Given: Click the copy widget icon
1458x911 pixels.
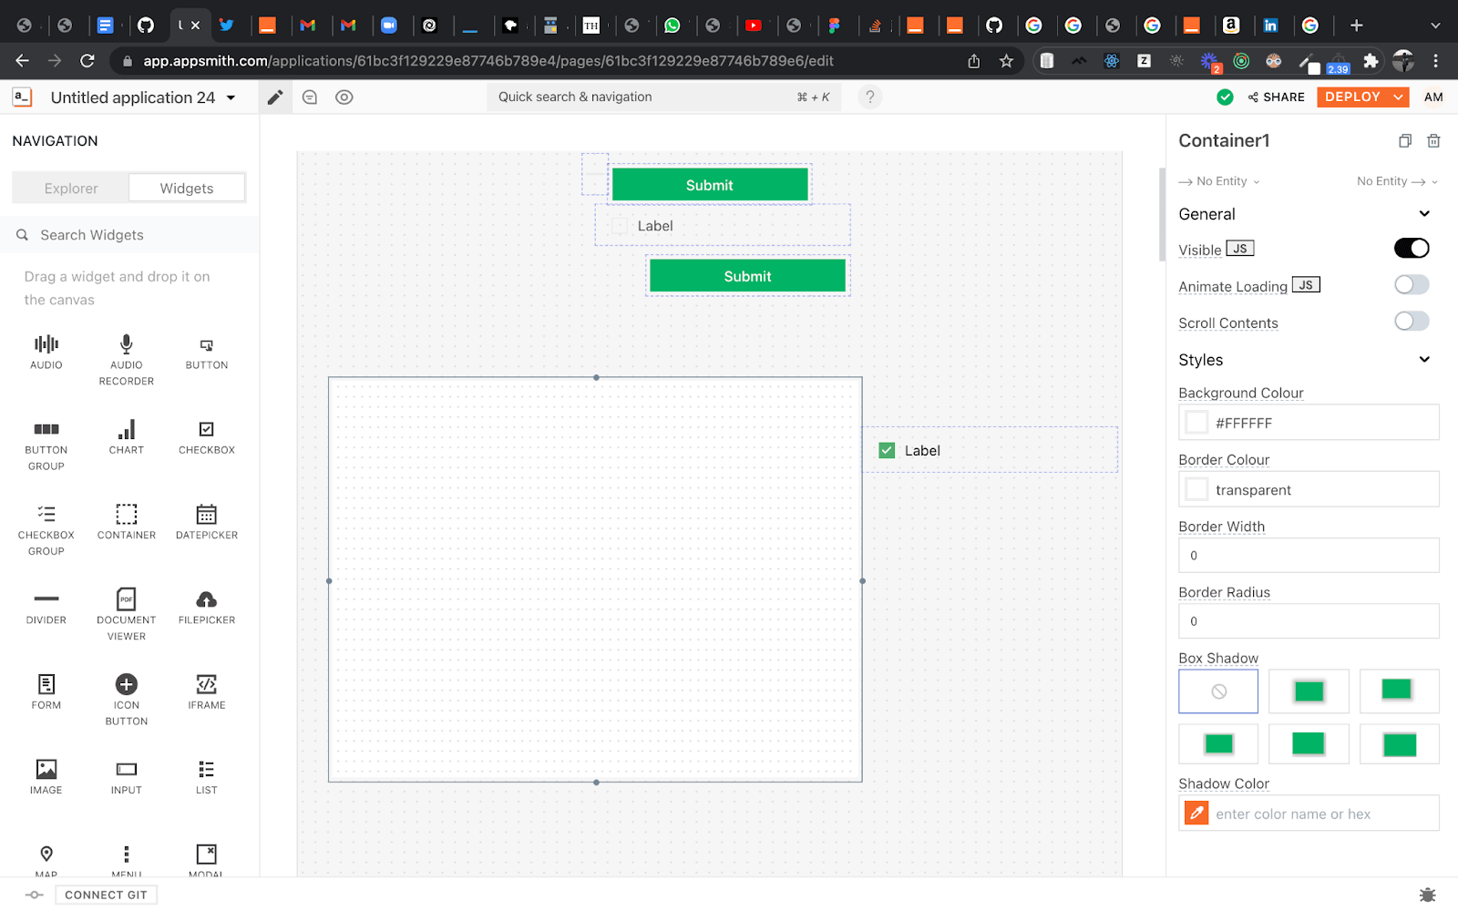Looking at the screenshot, I should 1405,140.
